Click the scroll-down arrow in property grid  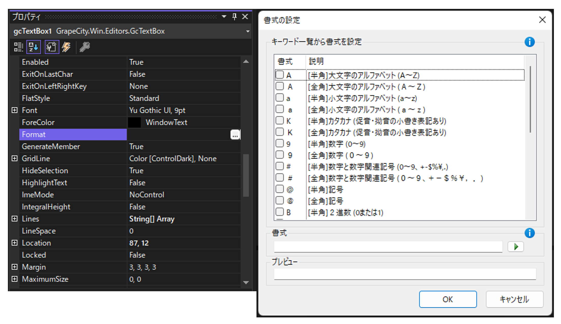tap(246, 282)
